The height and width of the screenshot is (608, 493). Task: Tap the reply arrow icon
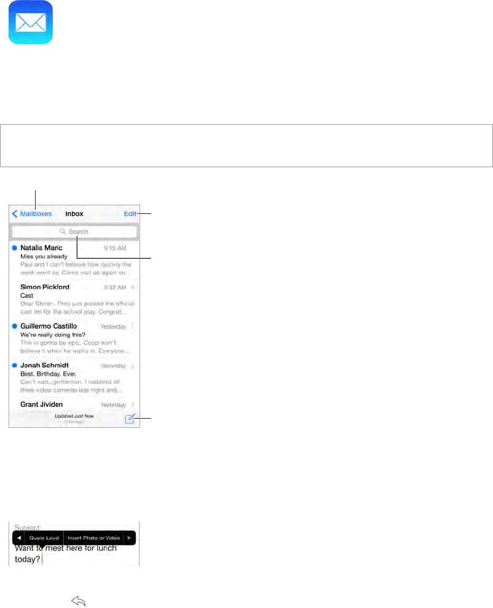(x=79, y=601)
